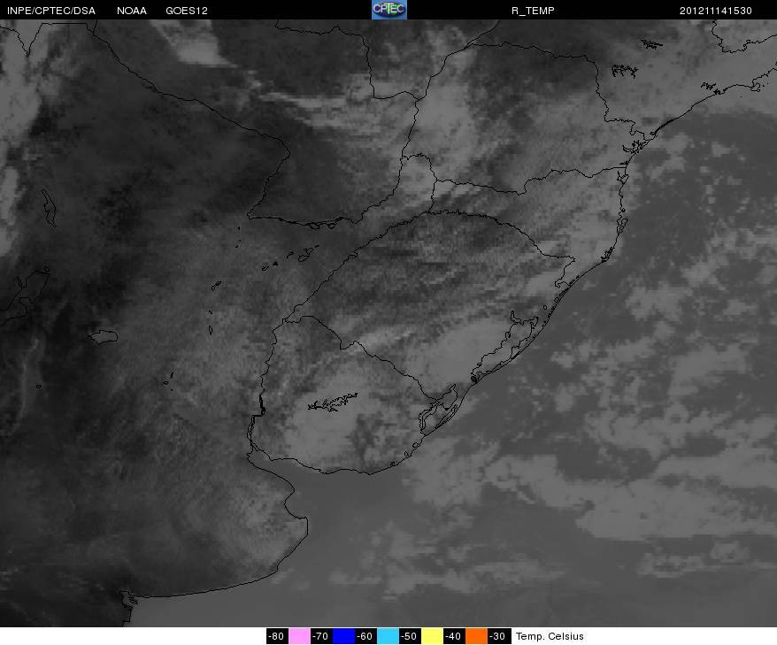Click the cyan legend color swatch
The height and width of the screenshot is (645, 777).
[x=388, y=636]
